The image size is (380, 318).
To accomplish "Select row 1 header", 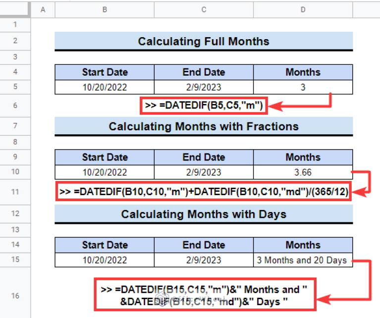I will click(15, 24).
